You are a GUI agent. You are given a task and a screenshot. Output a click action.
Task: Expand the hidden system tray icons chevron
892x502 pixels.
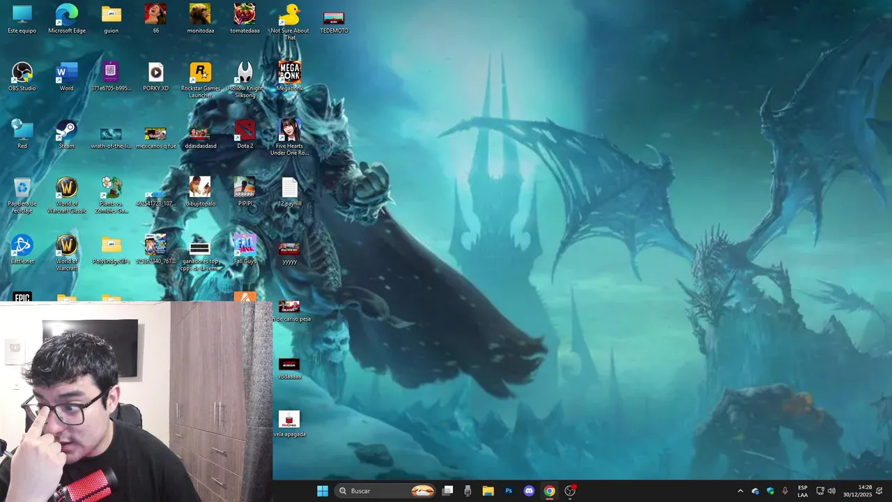point(740,491)
